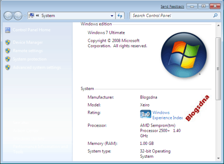The image size is (224, 164).
Task: Open the Send Feedback link
Action: [172, 7]
